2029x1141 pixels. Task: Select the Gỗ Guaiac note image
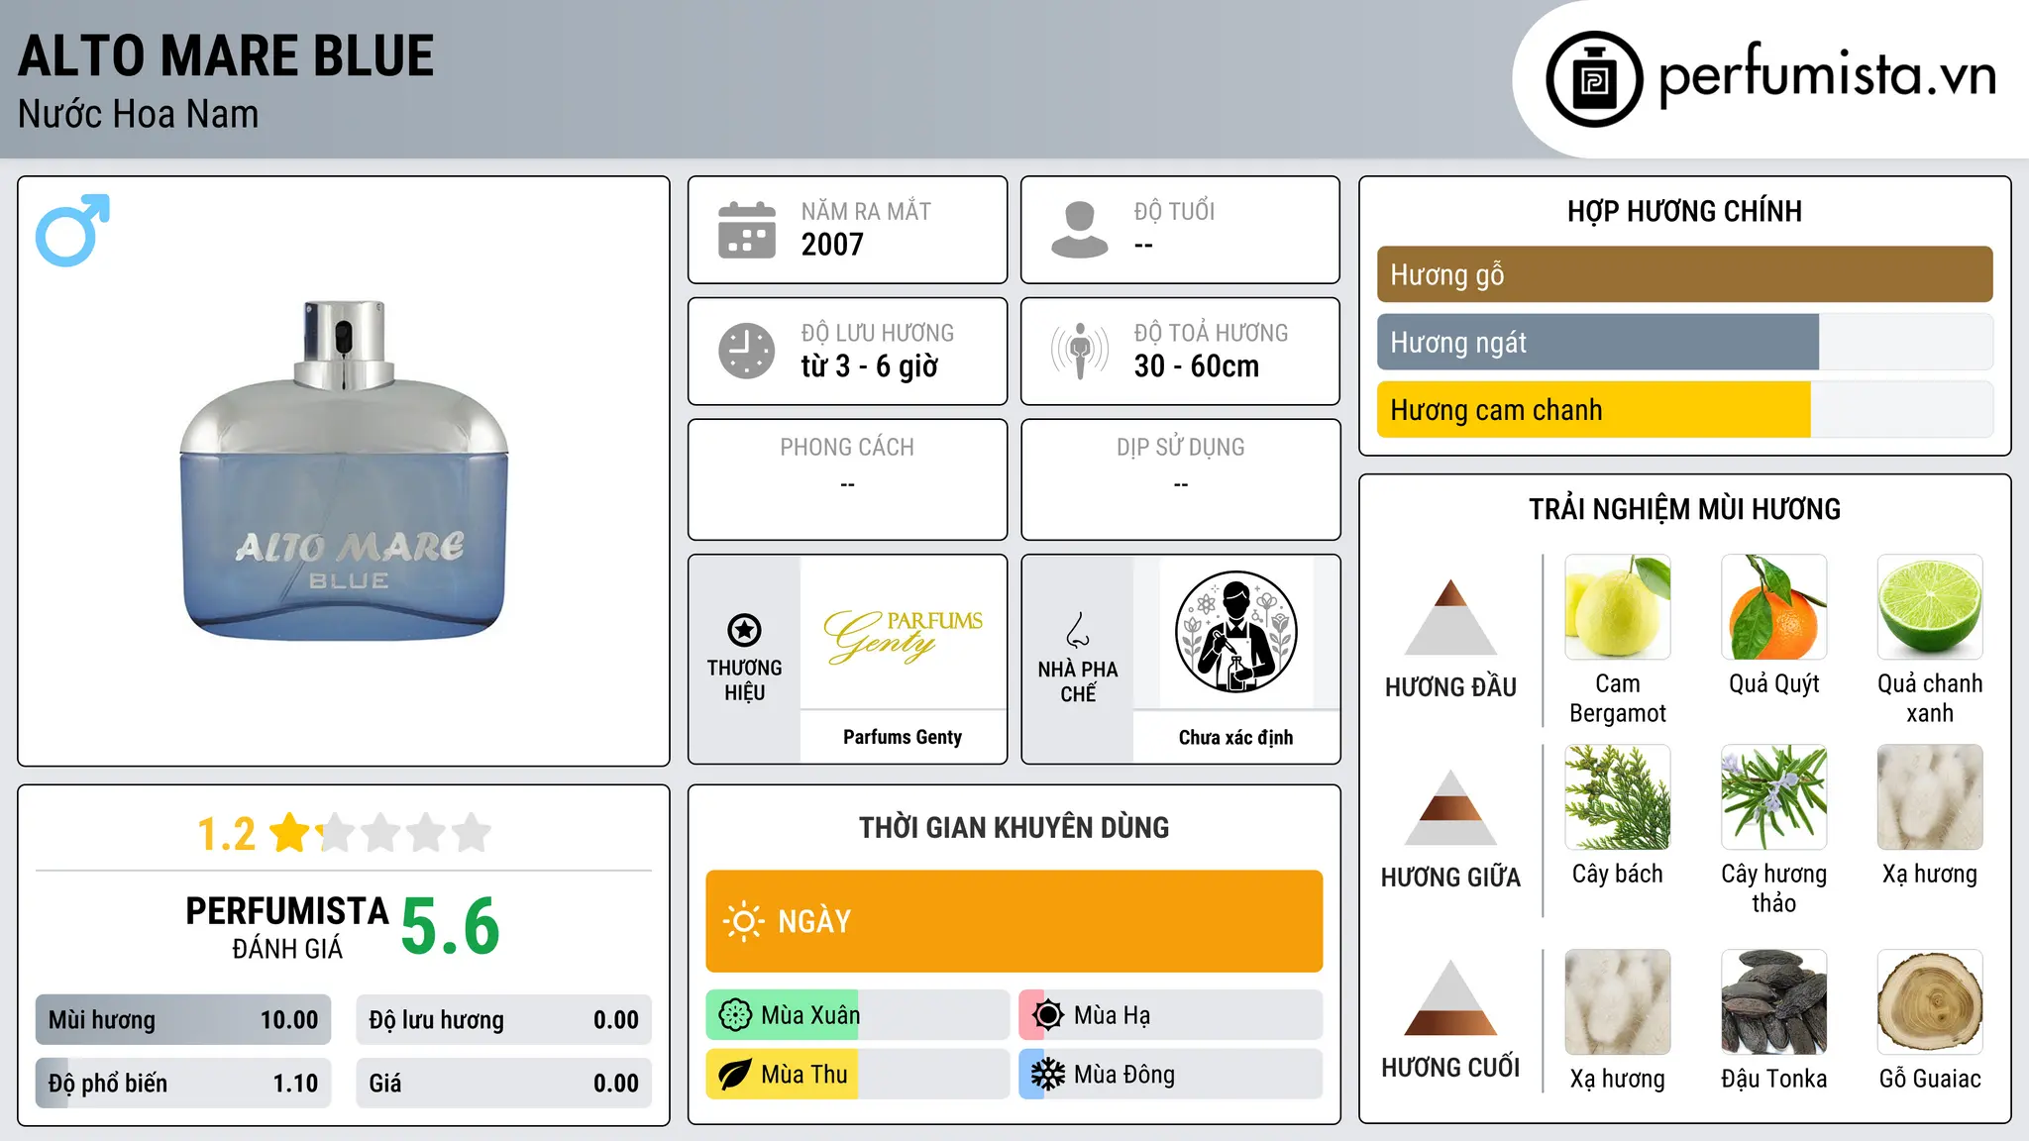pyautogui.click(x=1930, y=1002)
